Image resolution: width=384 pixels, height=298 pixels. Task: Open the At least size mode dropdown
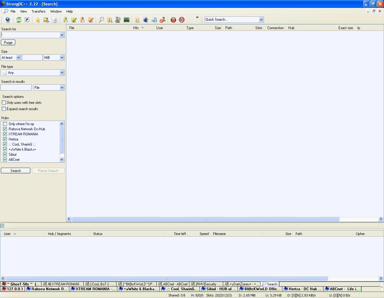18,58
